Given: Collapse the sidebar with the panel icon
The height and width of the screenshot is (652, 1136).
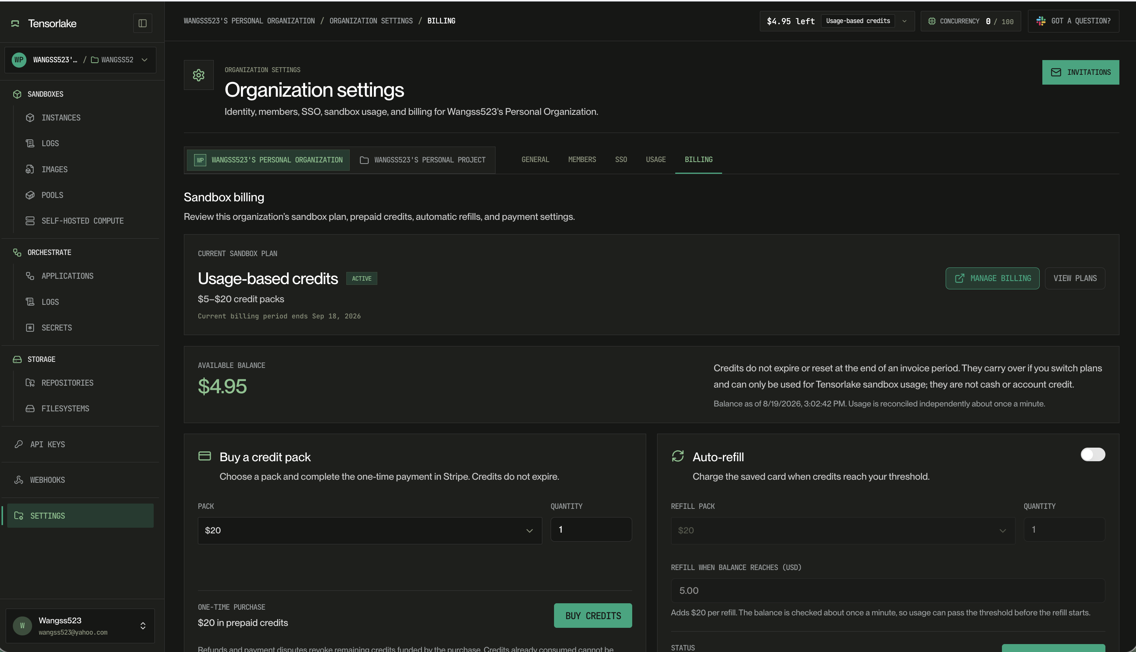Looking at the screenshot, I should tap(142, 23).
